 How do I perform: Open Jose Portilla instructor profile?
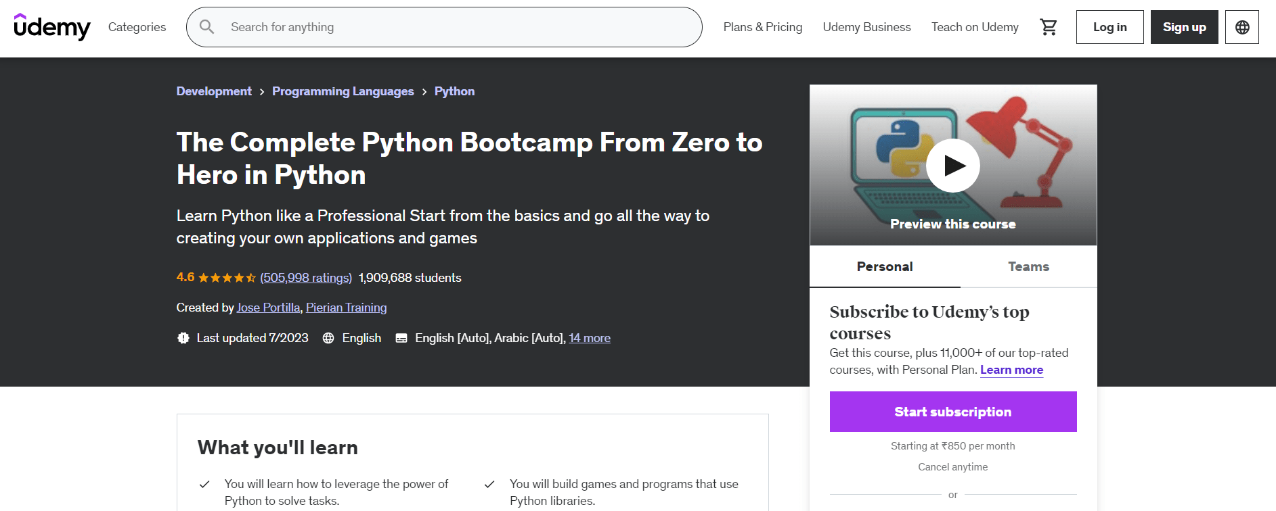[x=268, y=308]
